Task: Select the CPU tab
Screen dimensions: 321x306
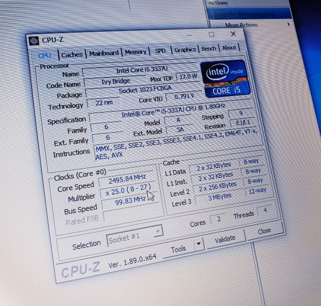Action: [45, 56]
